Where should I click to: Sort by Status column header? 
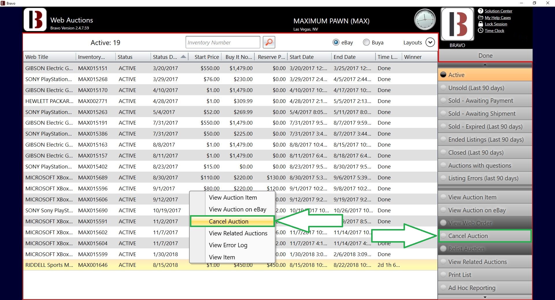[133, 57]
